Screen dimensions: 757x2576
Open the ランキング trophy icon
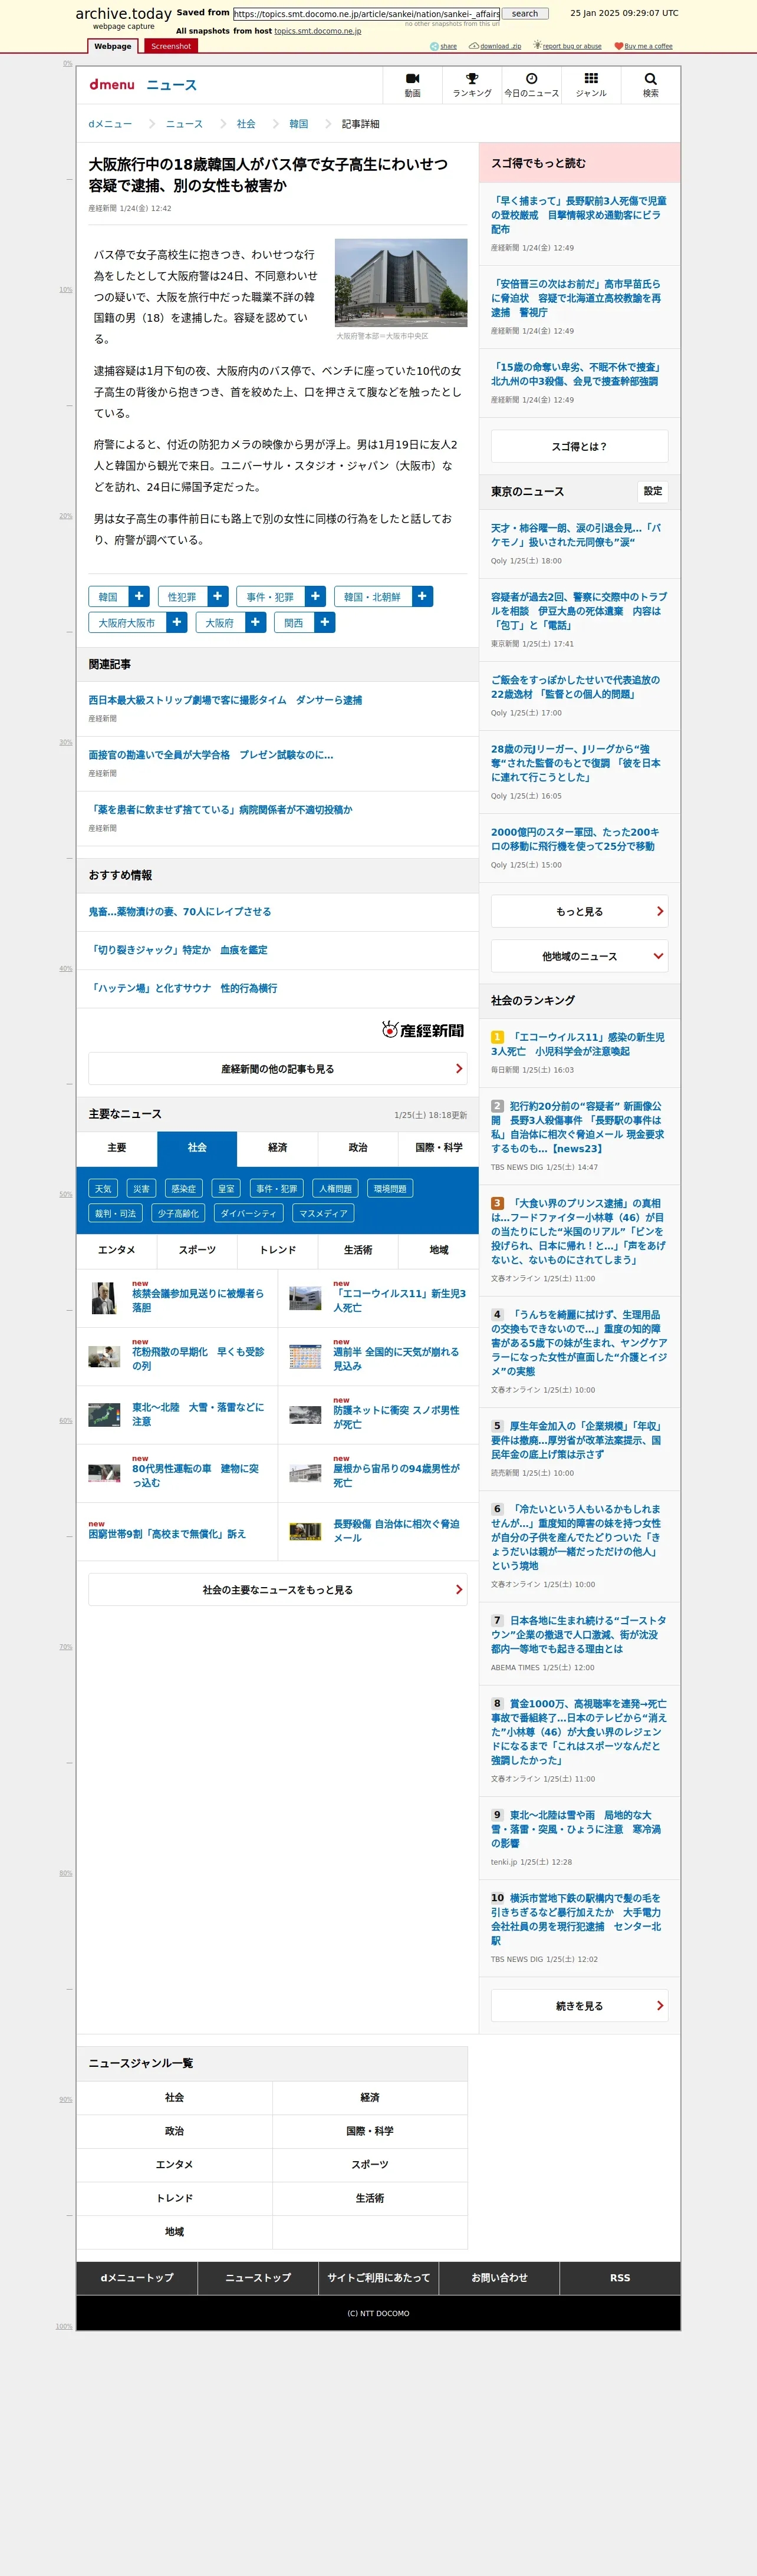point(472,79)
